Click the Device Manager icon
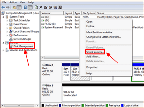144x108 pixels. point(11,39)
